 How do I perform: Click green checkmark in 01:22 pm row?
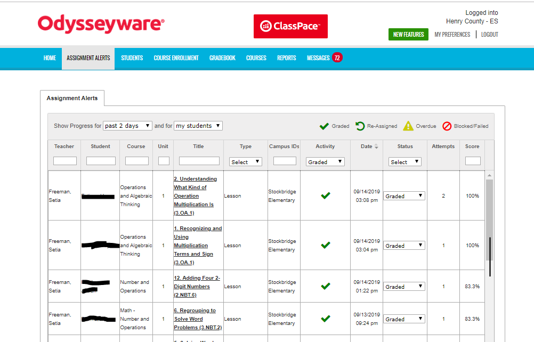point(326,286)
